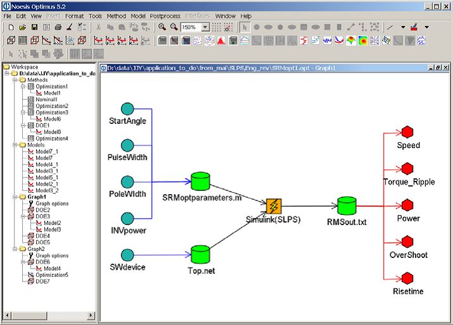Open the Tools menu
The height and width of the screenshot is (325, 453).
(95, 16)
